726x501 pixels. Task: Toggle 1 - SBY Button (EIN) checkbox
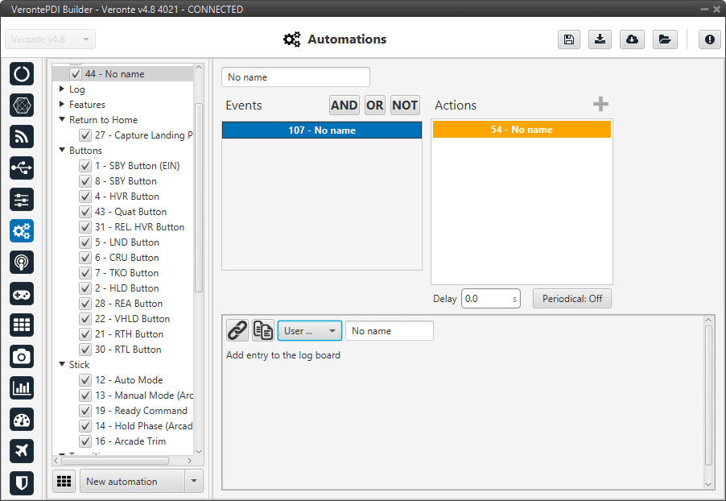85,166
